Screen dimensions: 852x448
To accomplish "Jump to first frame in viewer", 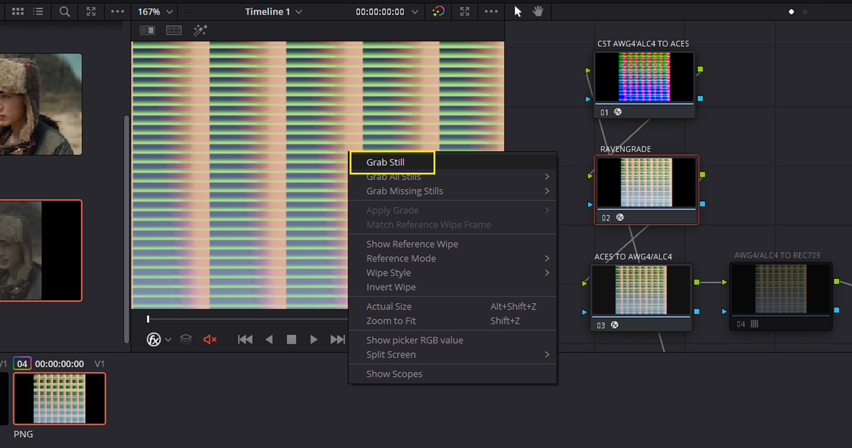I will pos(245,339).
